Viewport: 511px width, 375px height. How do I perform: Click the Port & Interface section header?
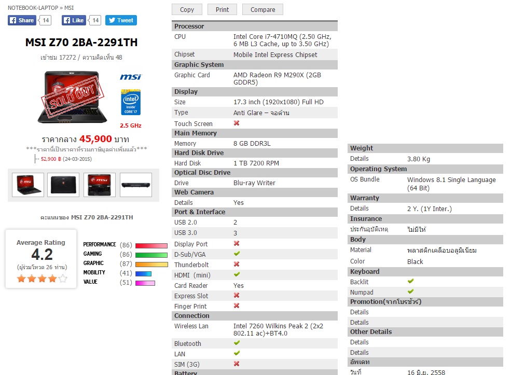[x=255, y=212]
